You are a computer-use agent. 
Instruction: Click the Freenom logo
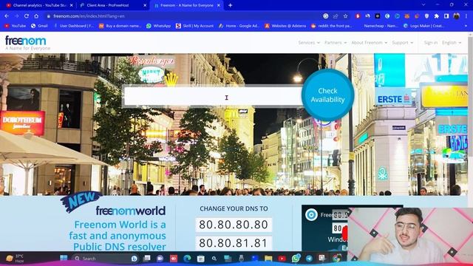point(27,43)
